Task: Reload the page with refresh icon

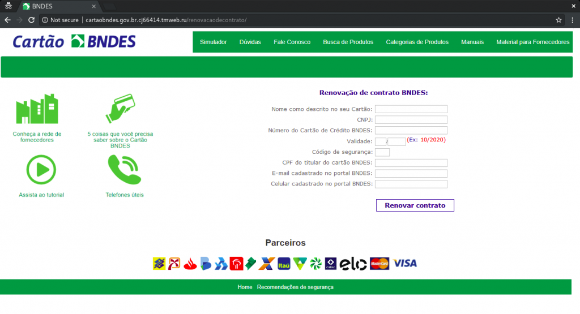Action: [x=32, y=20]
